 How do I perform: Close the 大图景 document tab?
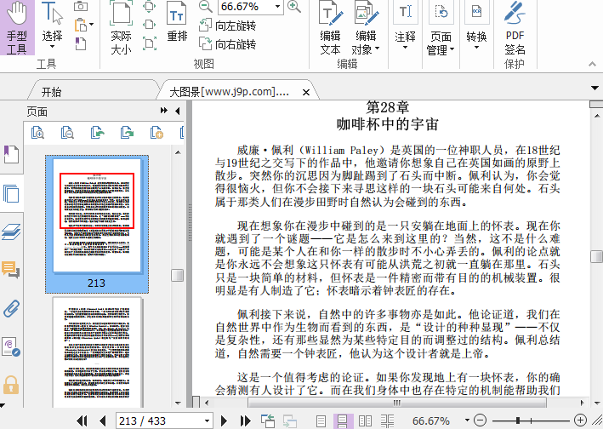point(306,92)
